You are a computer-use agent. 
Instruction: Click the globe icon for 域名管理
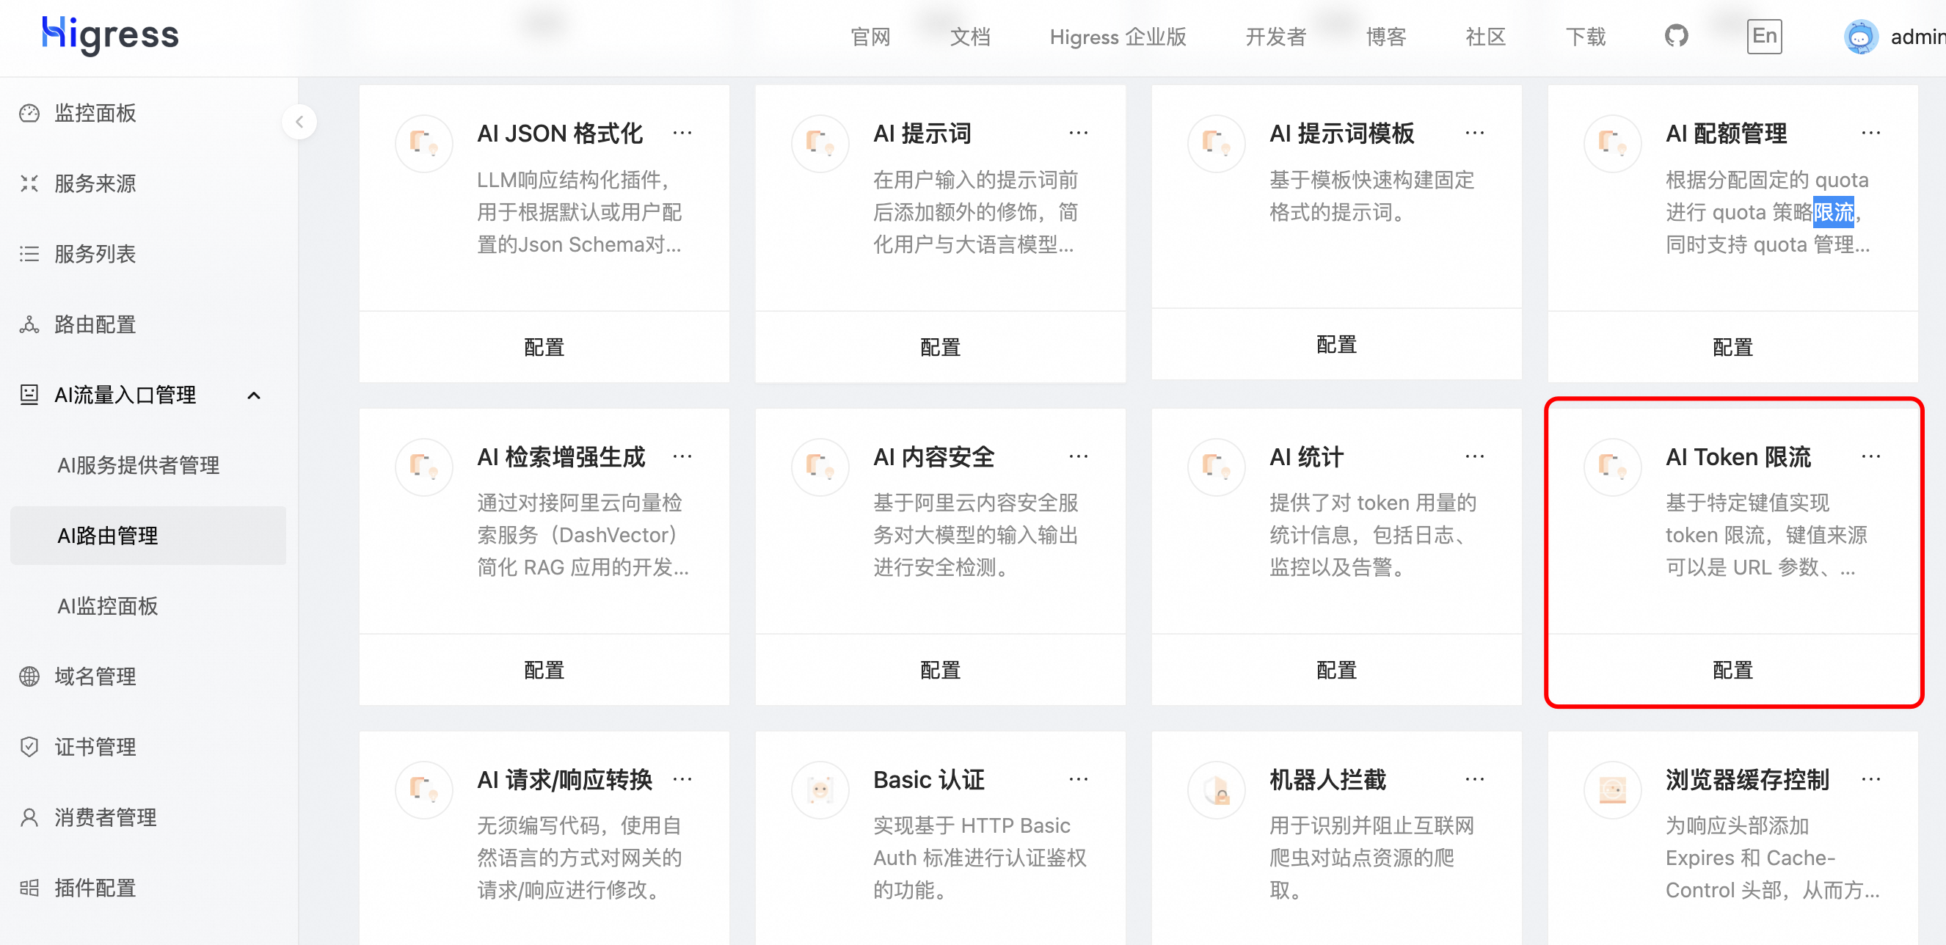[x=29, y=676]
